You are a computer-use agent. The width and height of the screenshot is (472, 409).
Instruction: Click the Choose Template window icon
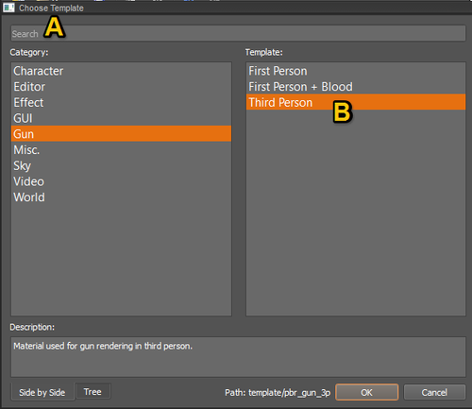(x=8, y=8)
